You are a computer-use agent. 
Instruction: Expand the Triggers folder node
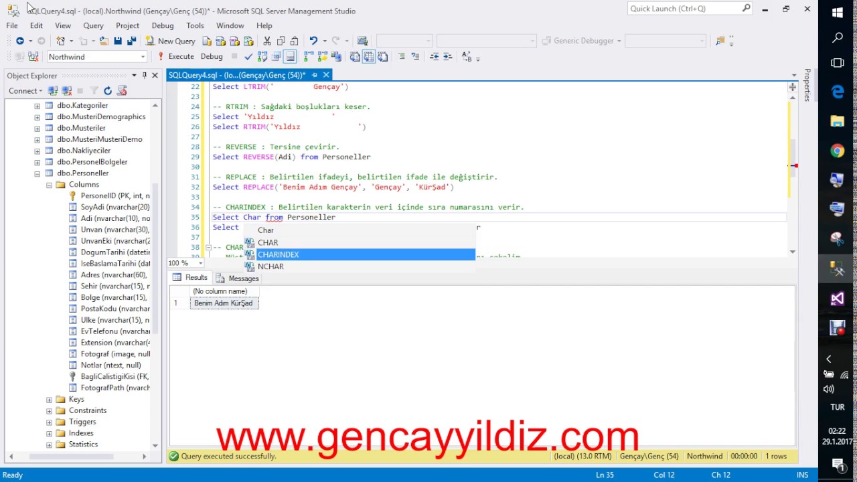pos(49,422)
